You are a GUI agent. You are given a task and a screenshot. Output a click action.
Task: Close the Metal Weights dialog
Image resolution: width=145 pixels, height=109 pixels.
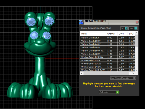pyautogui.click(x=137, y=22)
